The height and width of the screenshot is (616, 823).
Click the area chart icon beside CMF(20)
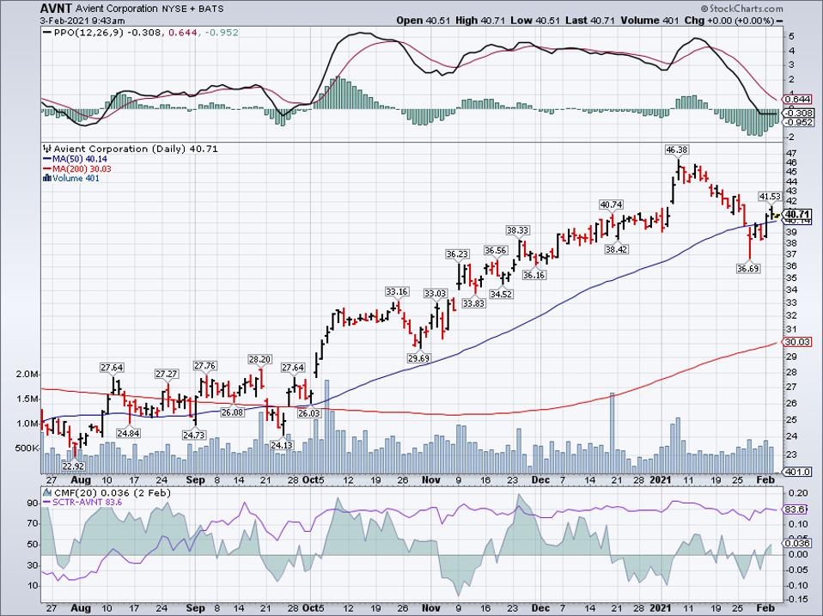46,492
